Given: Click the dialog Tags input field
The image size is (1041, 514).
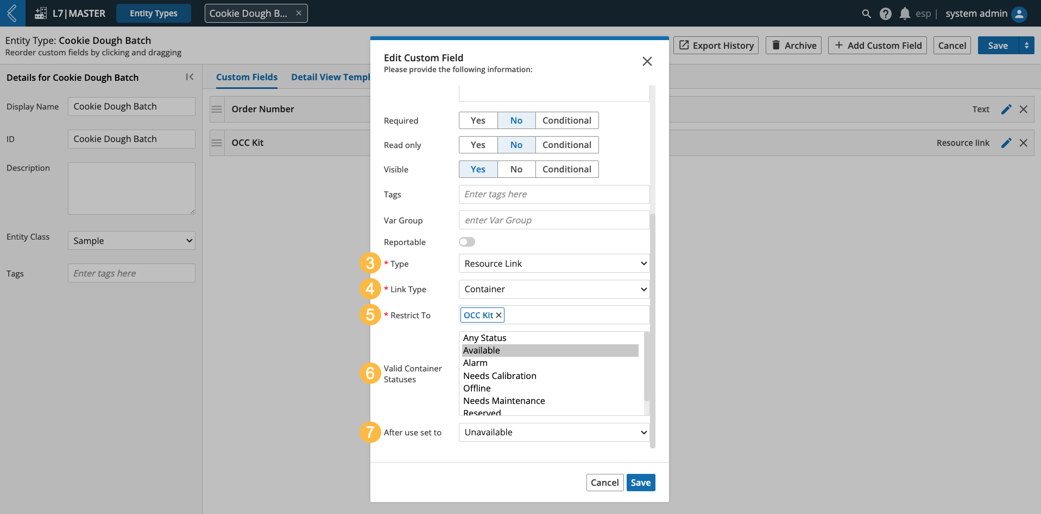Looking at the screenshot, I should pos(554,194).
